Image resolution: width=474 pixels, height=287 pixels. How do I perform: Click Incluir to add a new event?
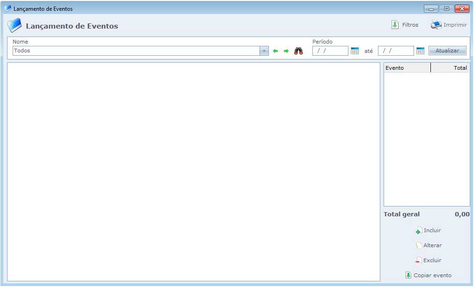428,230
